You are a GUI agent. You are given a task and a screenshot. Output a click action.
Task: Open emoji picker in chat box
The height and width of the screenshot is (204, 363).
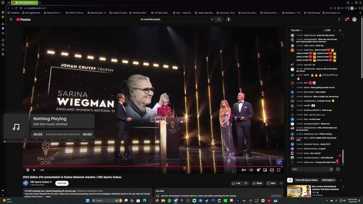[331, 169]
